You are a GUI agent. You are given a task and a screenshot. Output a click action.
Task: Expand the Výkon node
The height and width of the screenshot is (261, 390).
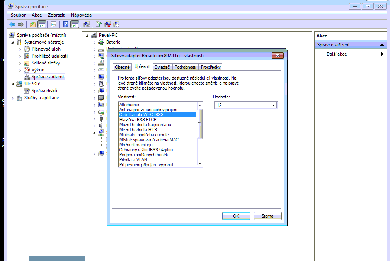pyautogui.click(x=20, y=70)
